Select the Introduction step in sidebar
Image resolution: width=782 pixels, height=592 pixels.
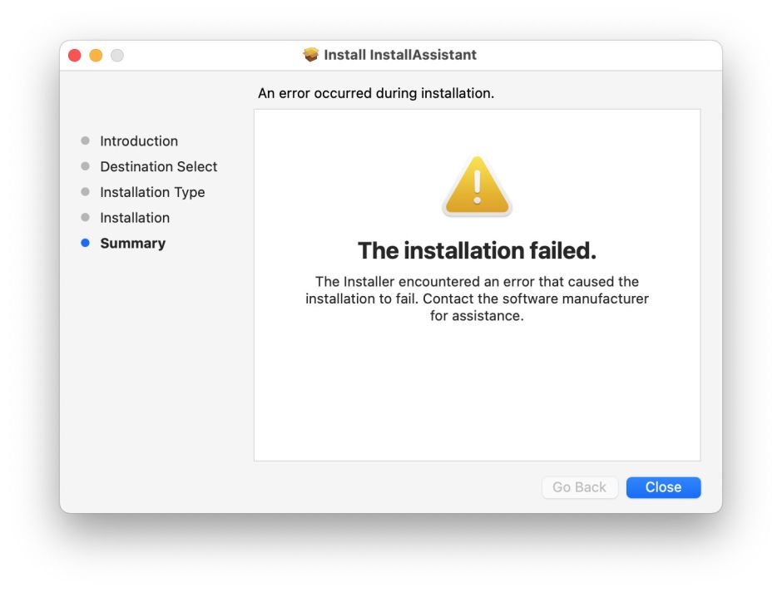(139, 141)
